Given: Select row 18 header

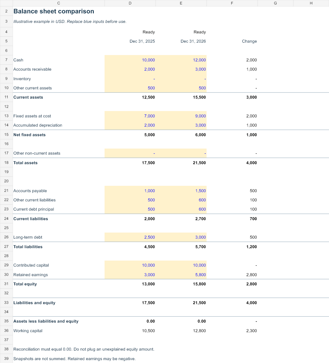Looking at the screenshot, I should (6, 163).
